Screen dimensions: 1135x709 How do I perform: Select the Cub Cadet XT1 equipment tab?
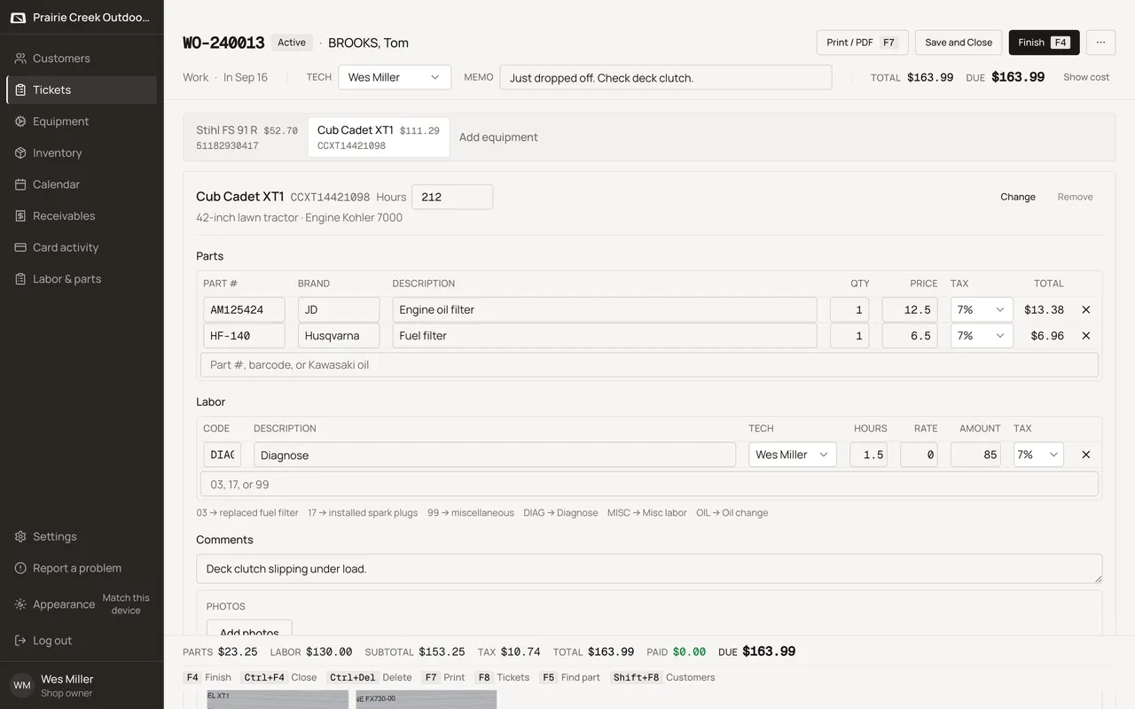(x=379, y=137)
